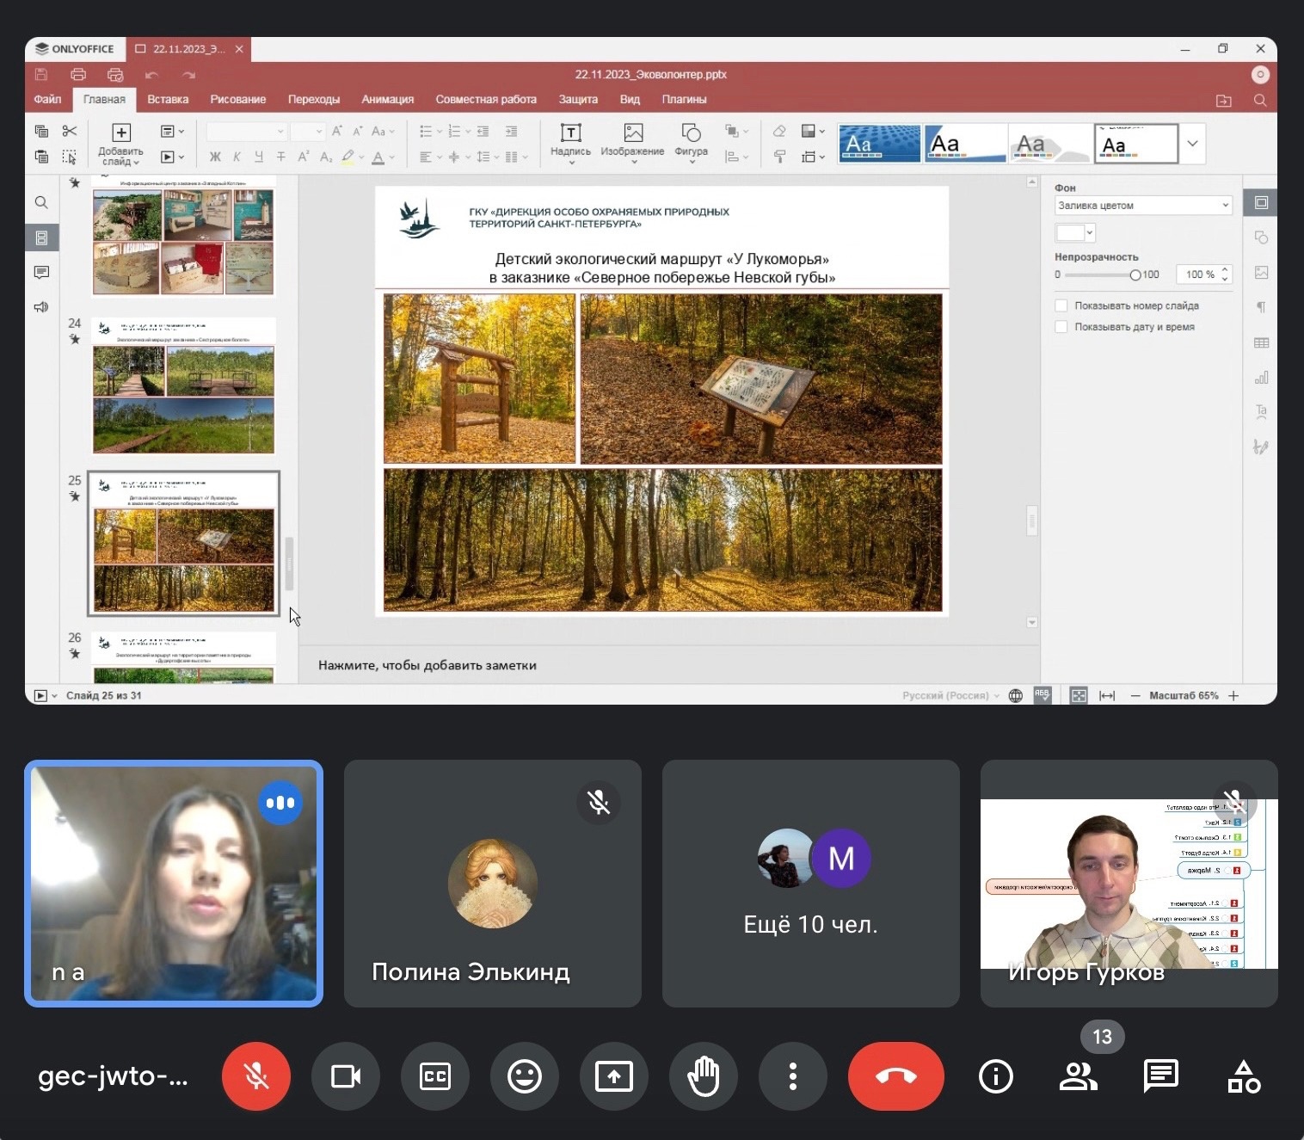Expand start slideshow options arrow in status bar
The height and width of the screenshot is (1140, 1304).
54,695
